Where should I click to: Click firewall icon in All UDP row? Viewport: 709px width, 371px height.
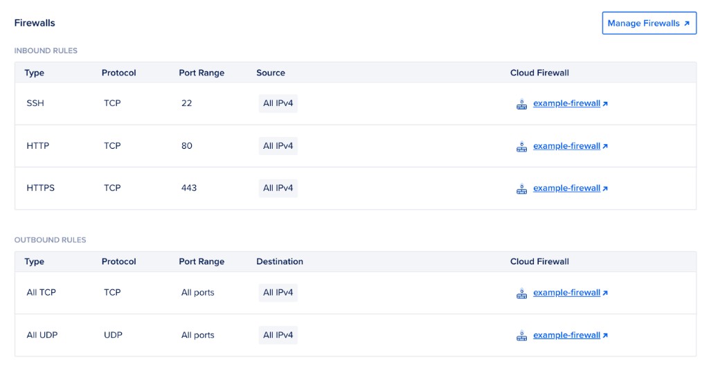click(x=522, y=335)
